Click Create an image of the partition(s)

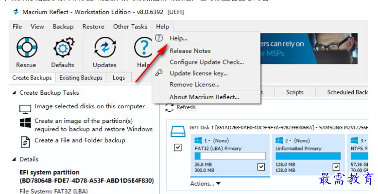tap(94, 125)
